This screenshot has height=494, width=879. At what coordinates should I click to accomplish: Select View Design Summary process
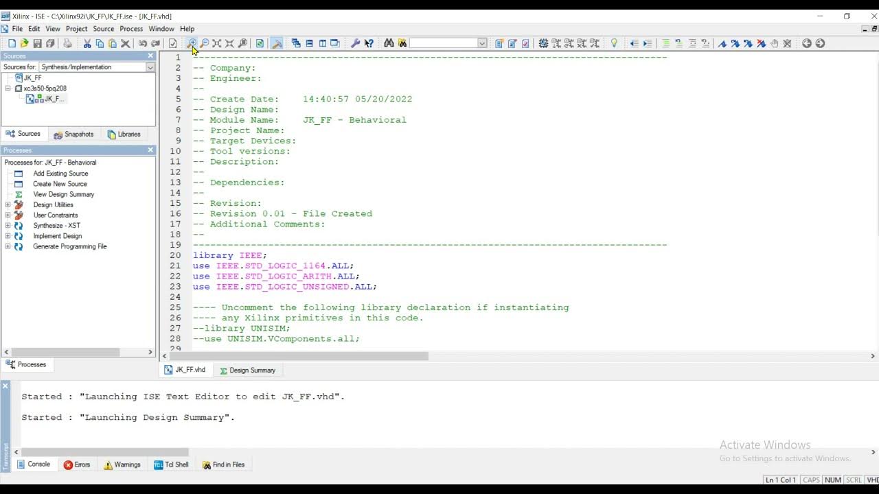coord(63,194)
